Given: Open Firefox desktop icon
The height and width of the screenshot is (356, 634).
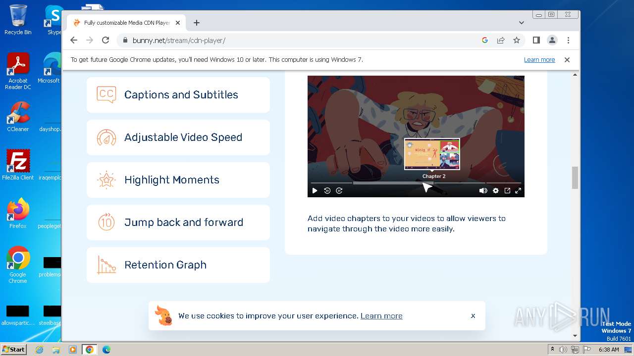Looking at the screenshot, I should click(18, 214).
